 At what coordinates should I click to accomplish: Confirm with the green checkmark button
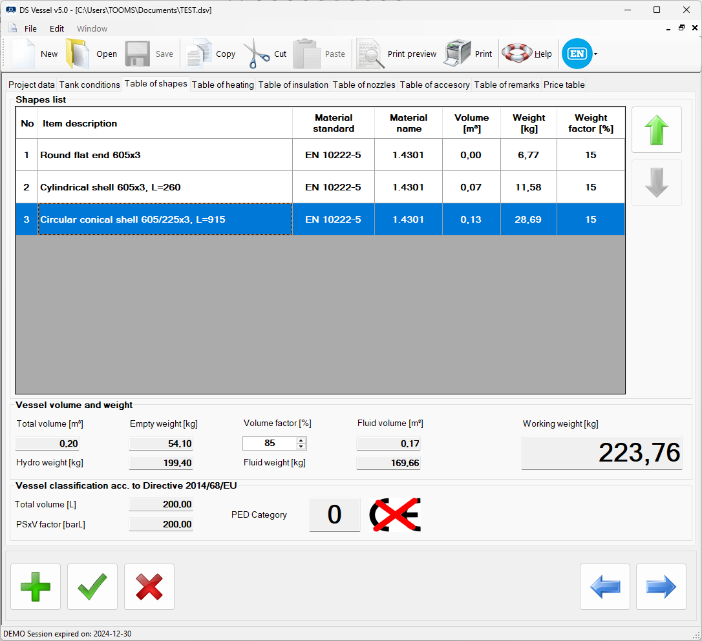[x=92, y=587]
